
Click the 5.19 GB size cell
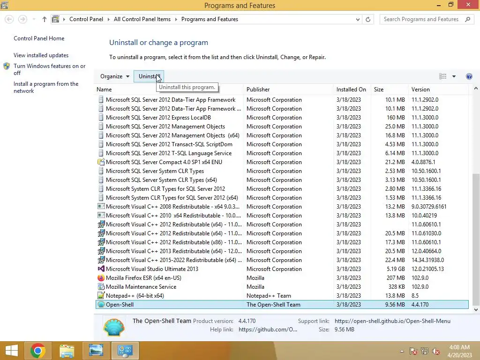click(396, 269)
